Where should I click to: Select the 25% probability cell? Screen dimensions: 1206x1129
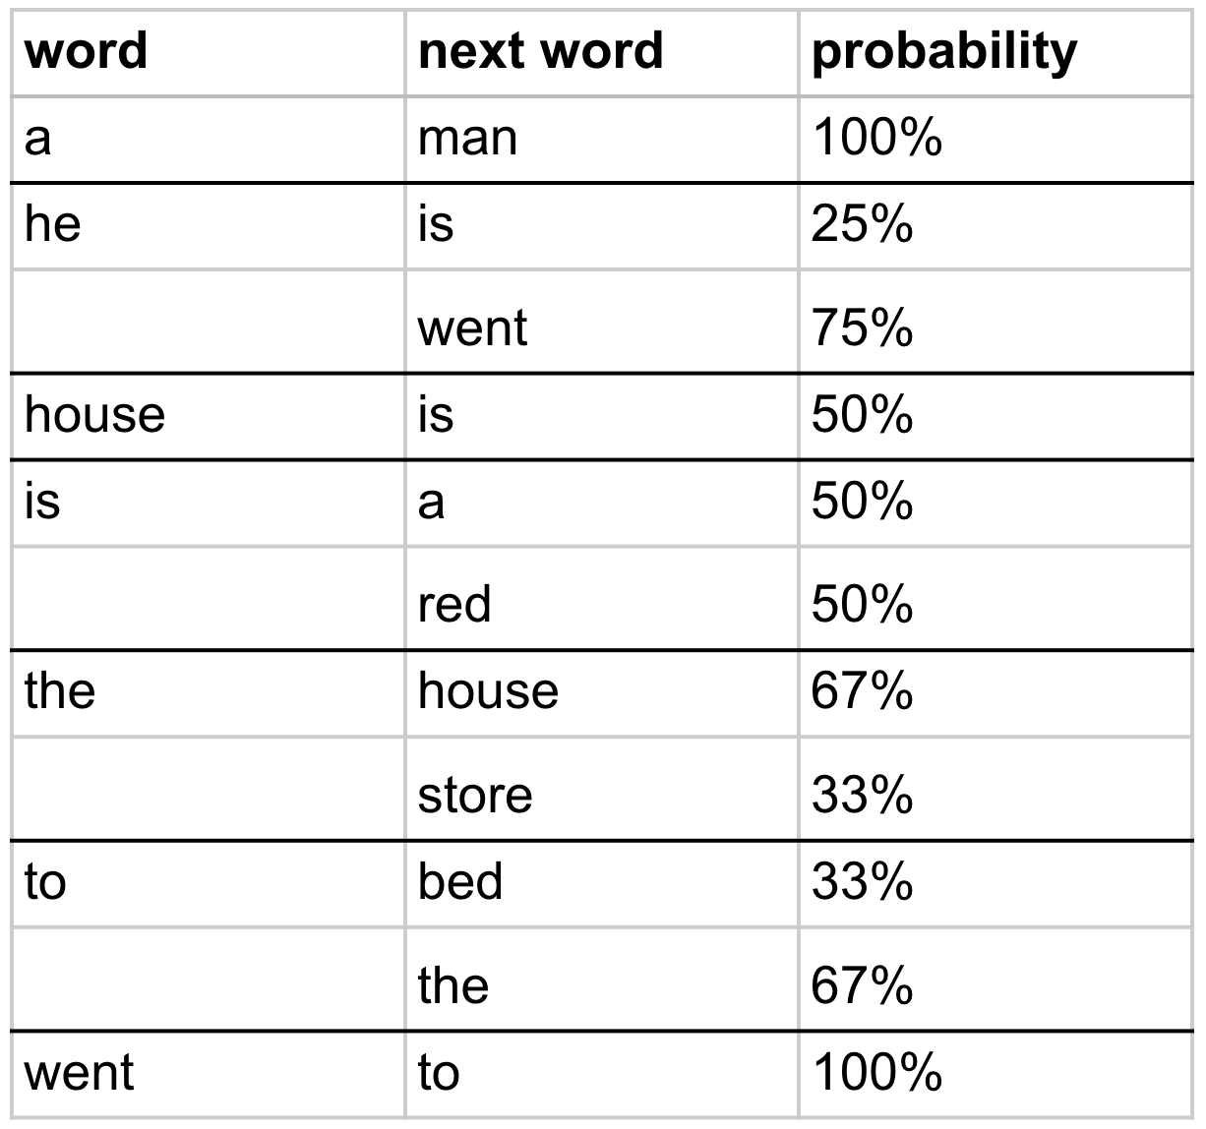(x=862, y=224)
